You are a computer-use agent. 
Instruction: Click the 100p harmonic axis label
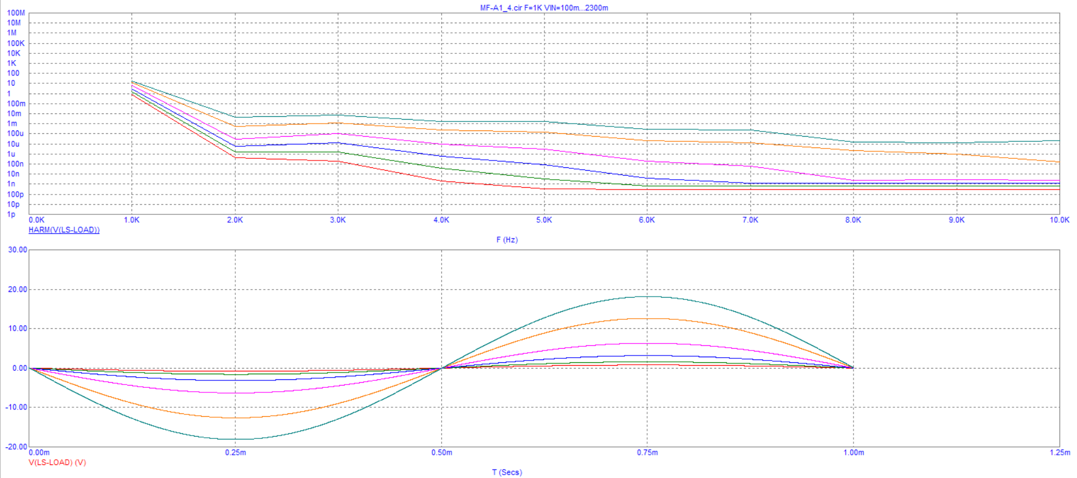[x=15, y=194]
